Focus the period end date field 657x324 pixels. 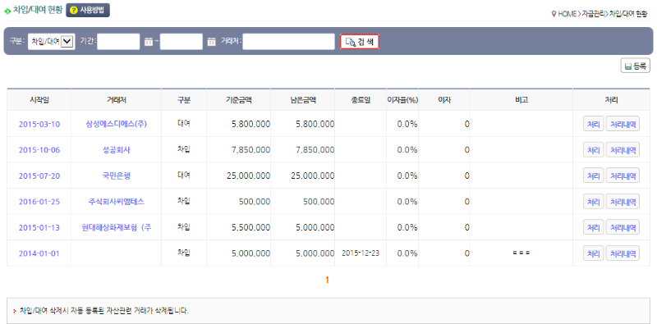[x=181, y=42]
